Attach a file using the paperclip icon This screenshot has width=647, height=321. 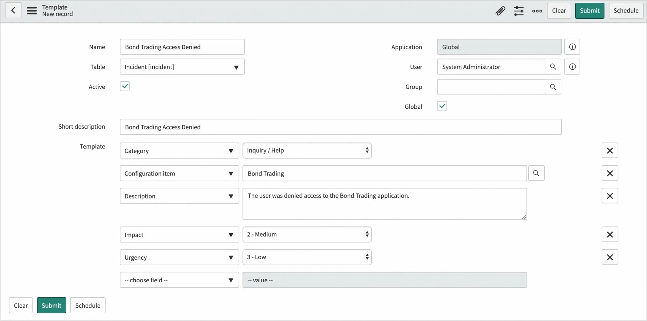pyautogui.click(x=500, y=11)
